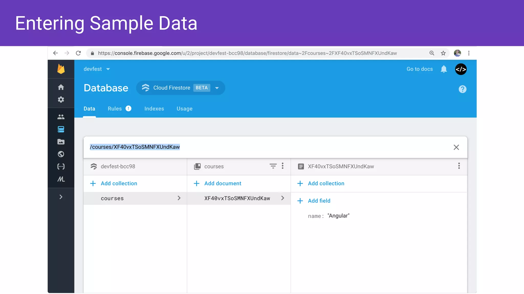This screenshot has height=294, width=524.
Task: Click the devfest-bcc98 root header
Action: (118, 166)
